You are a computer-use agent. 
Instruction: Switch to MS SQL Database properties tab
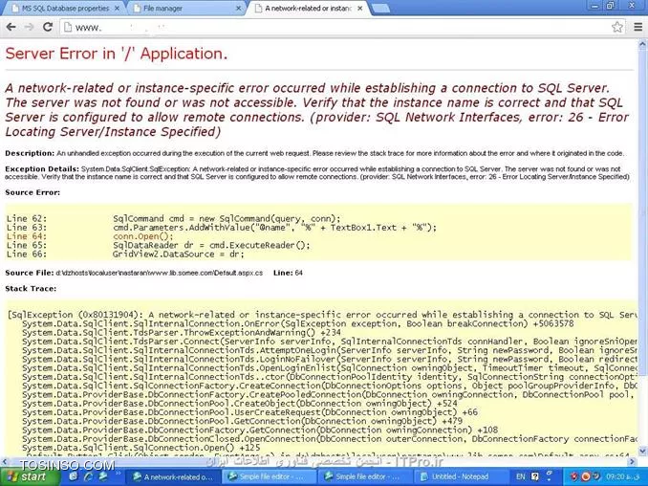tap(65, 9)
